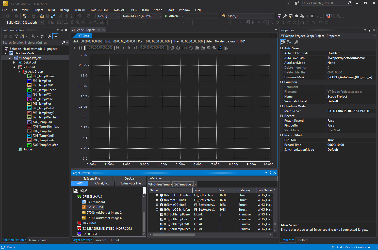
Task: Expand fbTempOGKind1 row in Target Browser
Action: tap(157, 200)
